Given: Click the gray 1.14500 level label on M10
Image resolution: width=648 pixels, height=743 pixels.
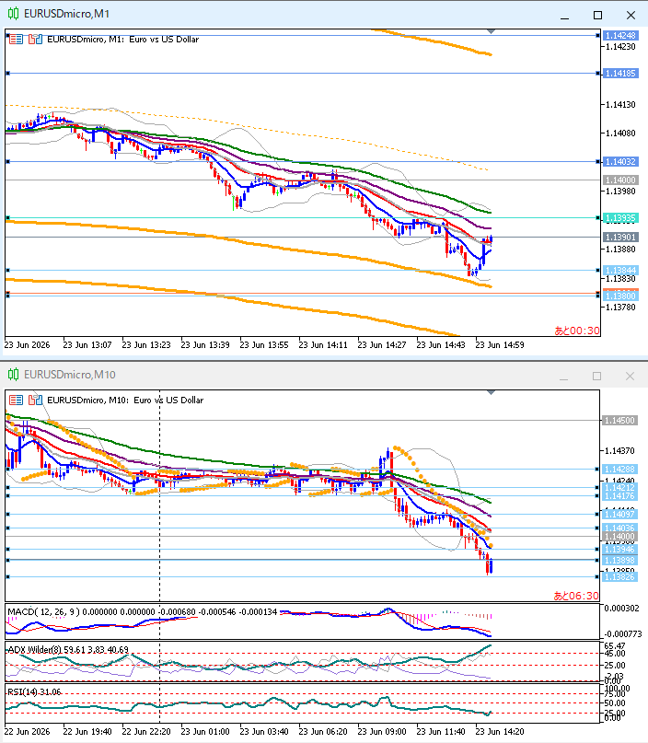Looking at the screenshot, I should [x=620, y=421].
